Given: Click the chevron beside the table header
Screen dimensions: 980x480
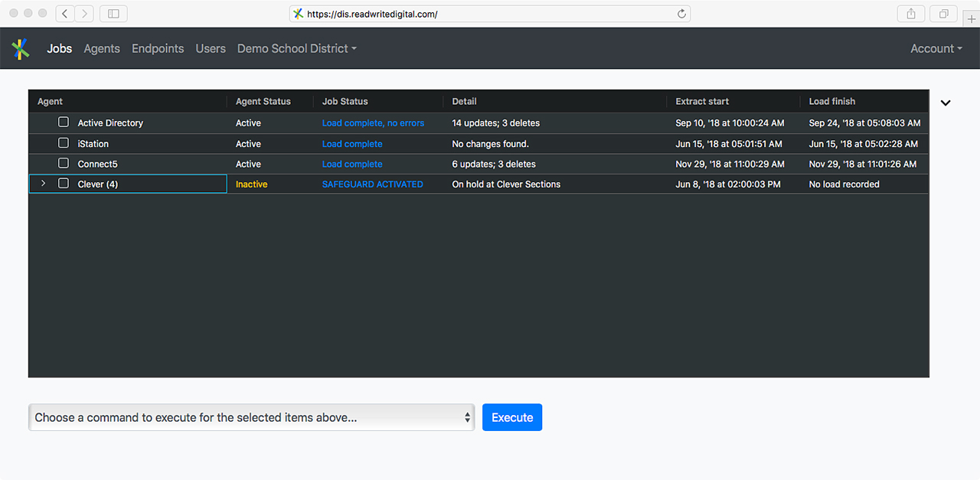Looking at the screenshot, I should coord(946,103).
